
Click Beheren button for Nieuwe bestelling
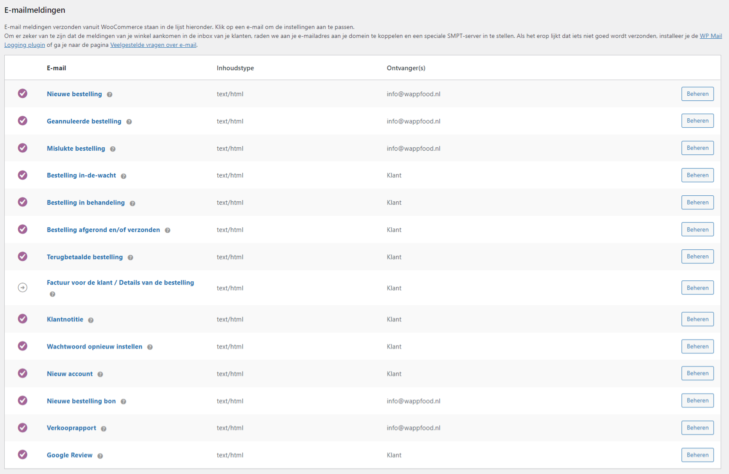698,94
